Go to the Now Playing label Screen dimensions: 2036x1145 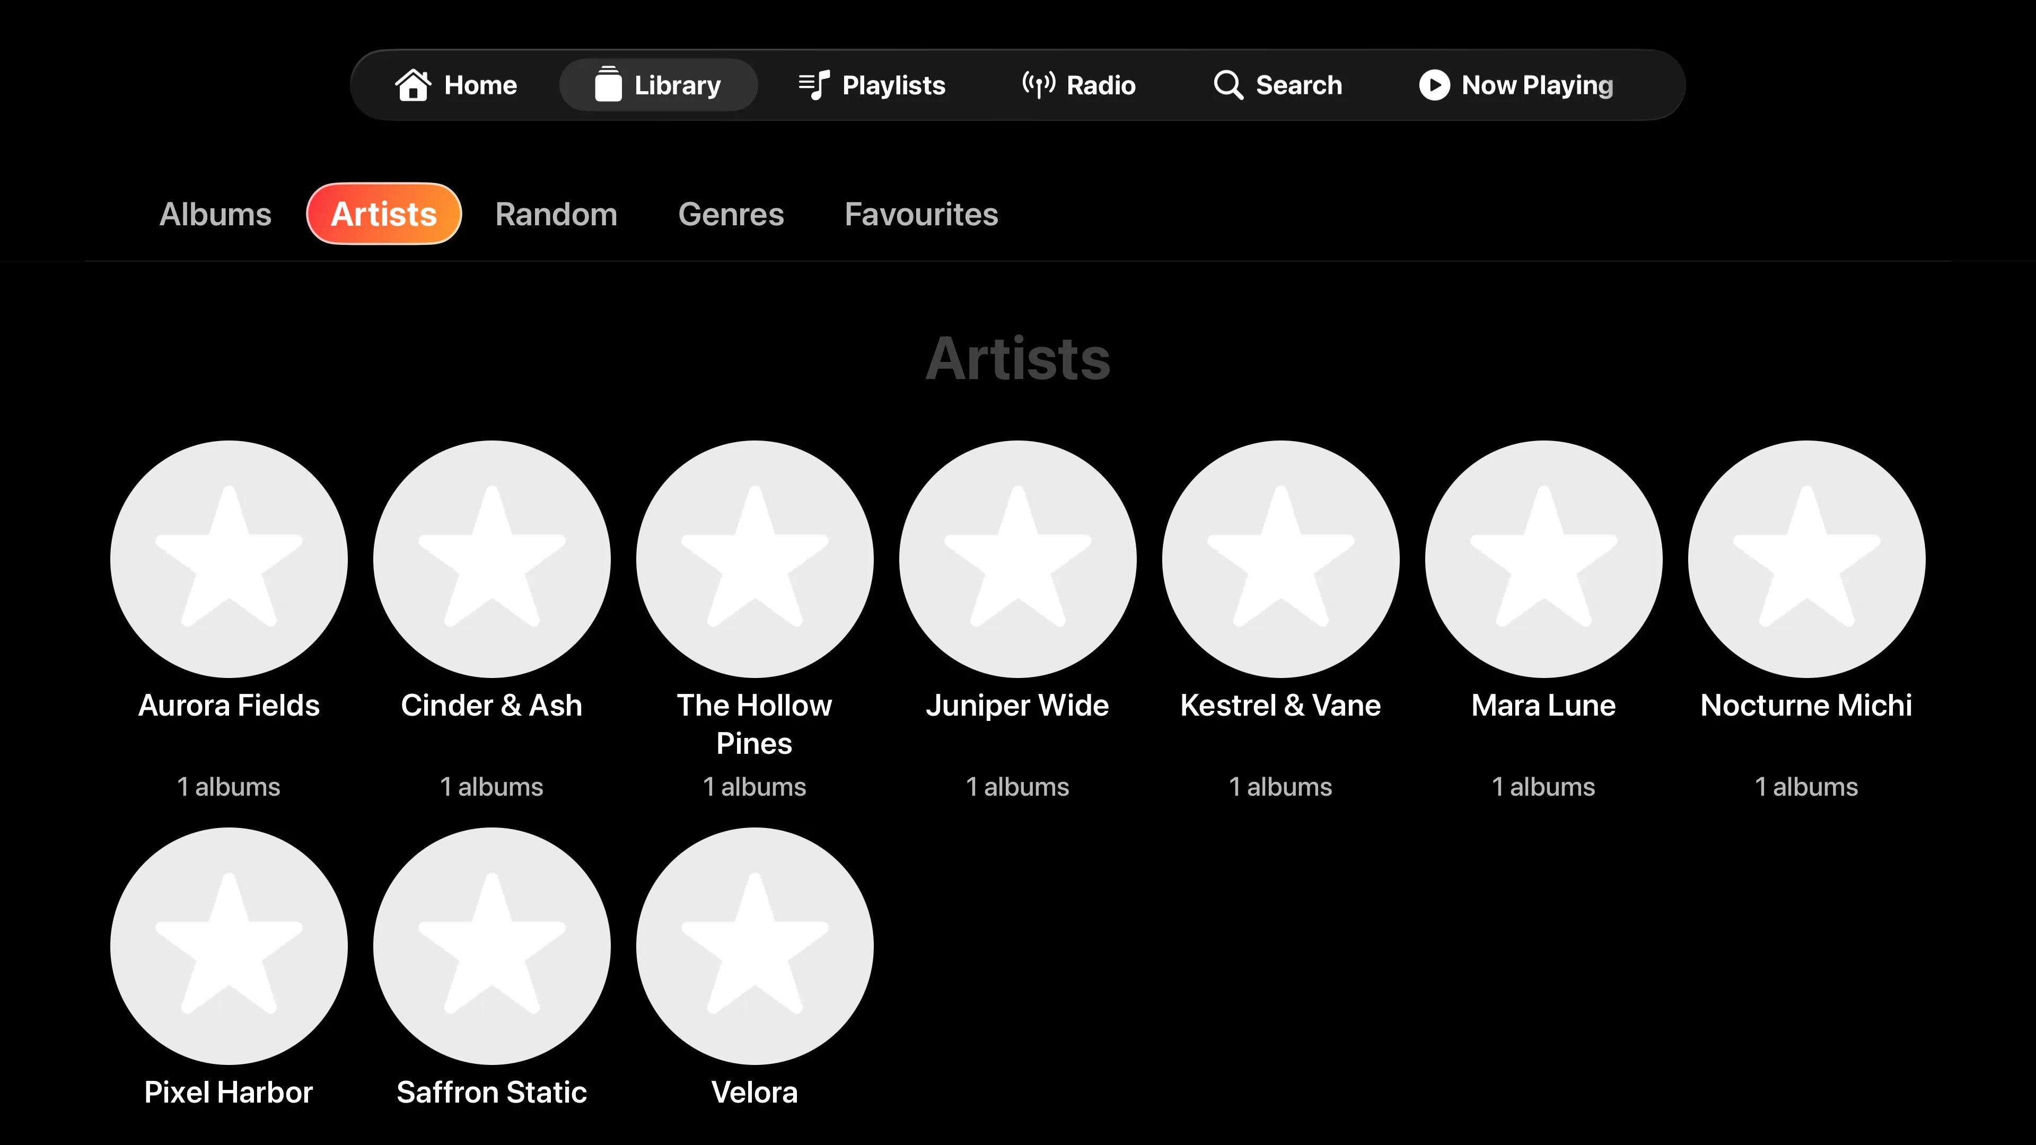coord(1537,85)
